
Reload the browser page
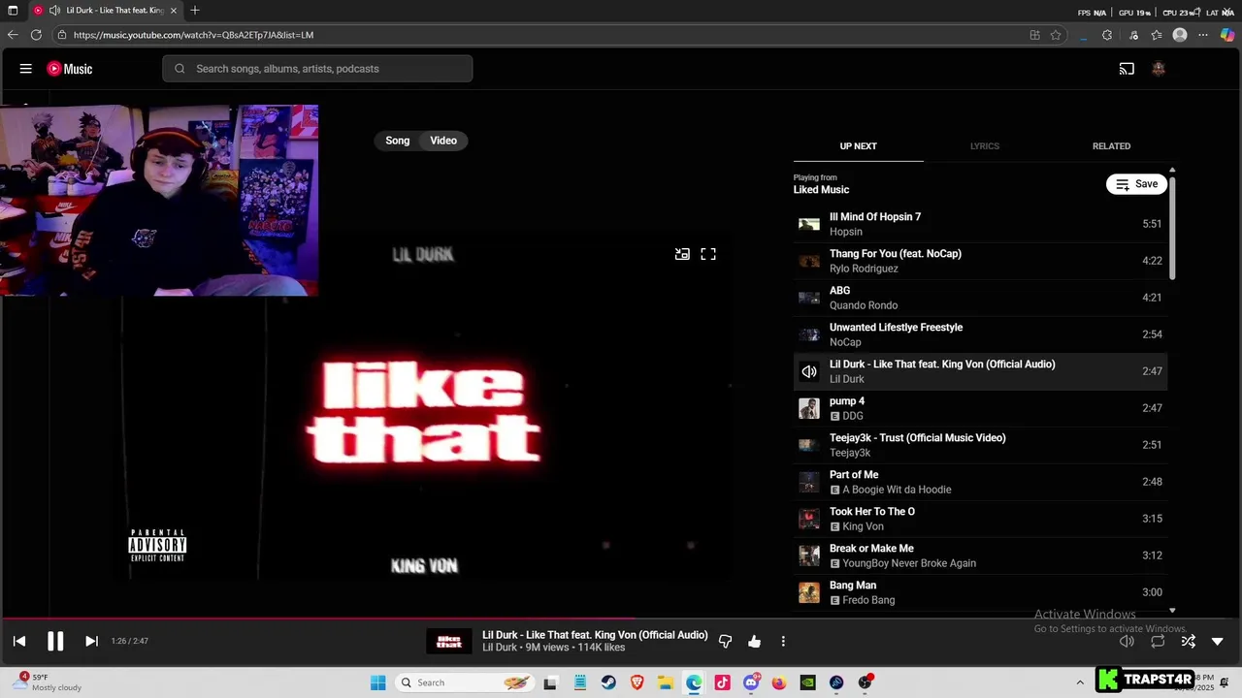(36, 35)
